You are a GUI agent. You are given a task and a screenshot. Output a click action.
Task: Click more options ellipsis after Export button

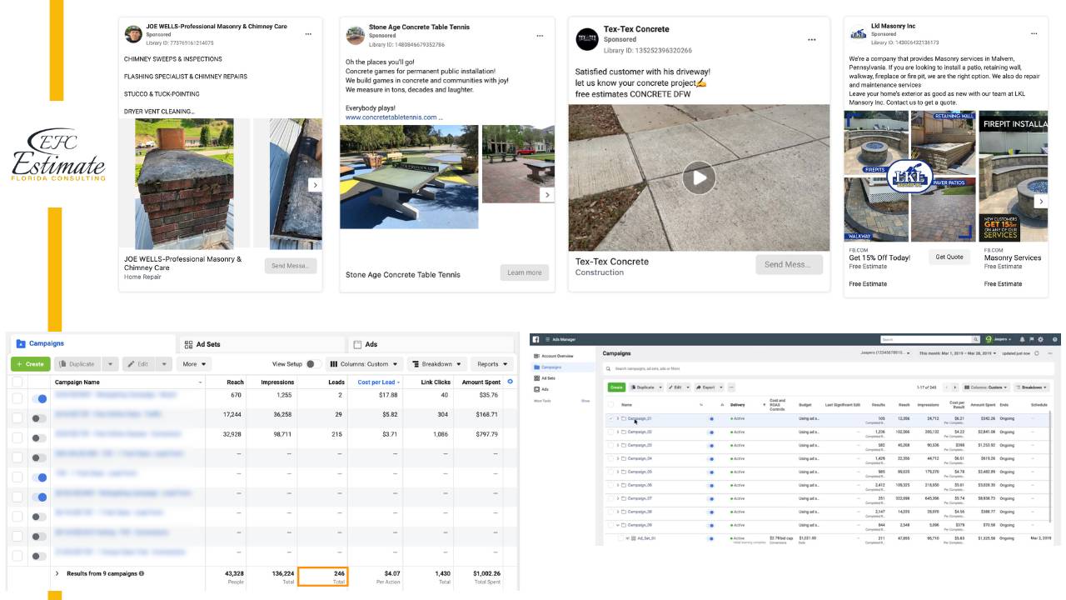click(x=731, y=387)
